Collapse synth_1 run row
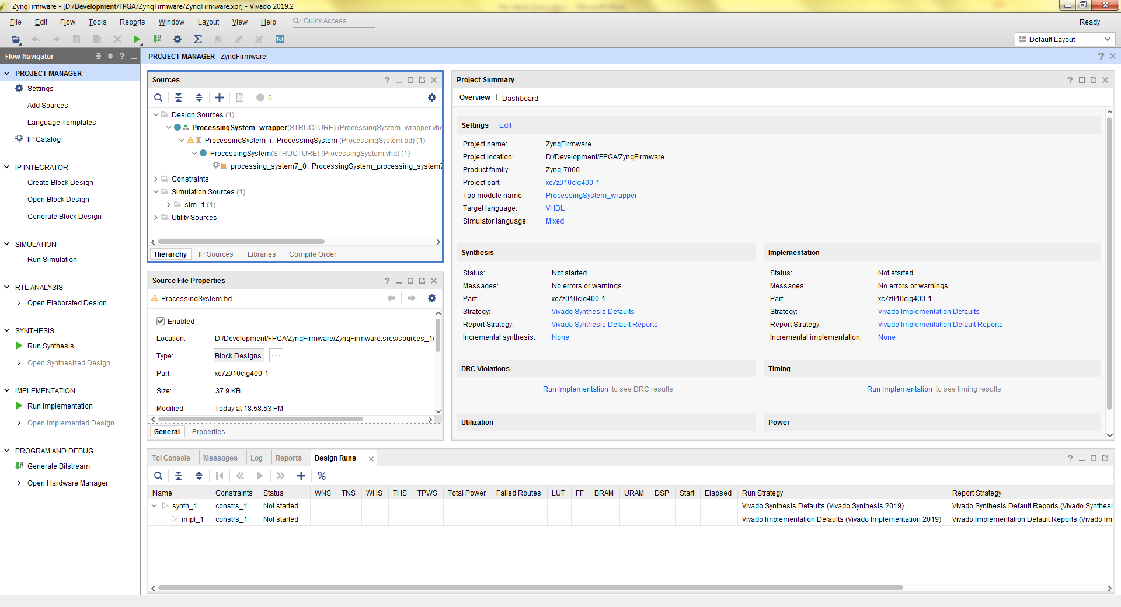This screenshot has height=607, width=1121. [154, 505]
